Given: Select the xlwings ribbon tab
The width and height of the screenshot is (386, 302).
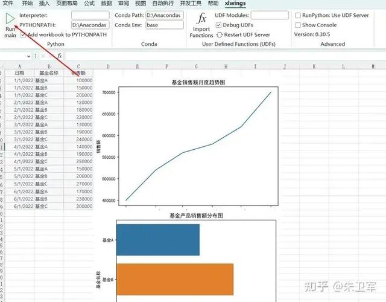Looking at the screenshot, I should click(235, 3).
